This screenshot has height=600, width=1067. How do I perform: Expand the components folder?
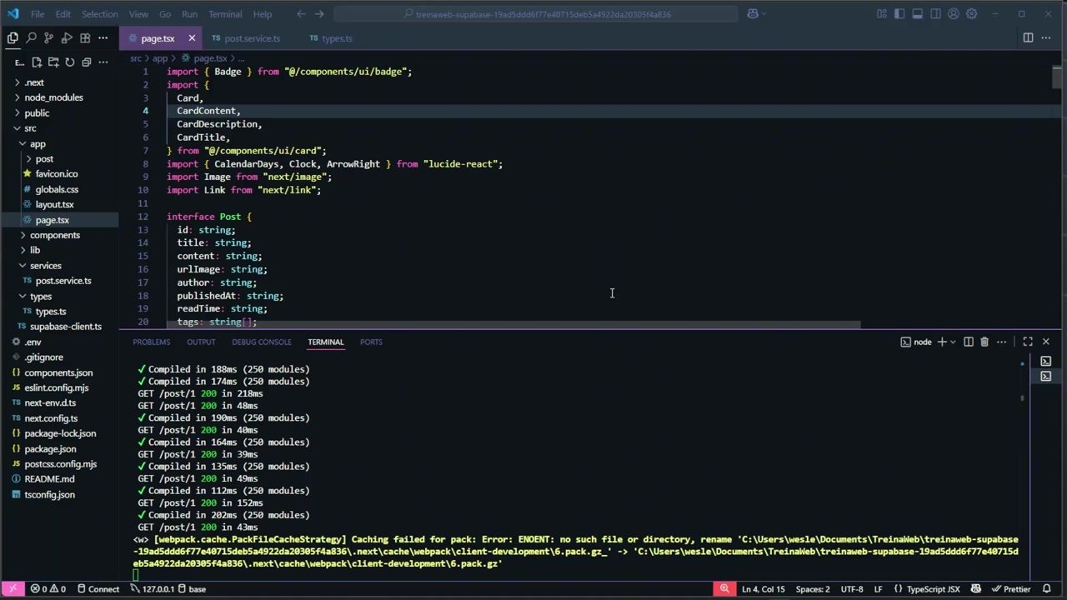pos(55,235)
